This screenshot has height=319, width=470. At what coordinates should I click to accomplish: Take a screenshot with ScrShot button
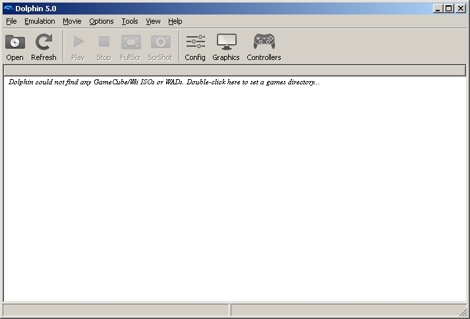[160, 47]
